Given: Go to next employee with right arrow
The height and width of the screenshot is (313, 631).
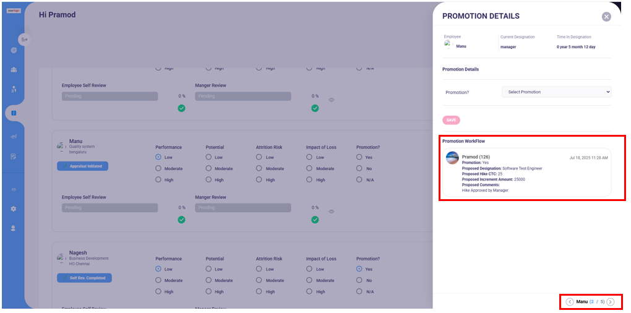Looking at the screenshot, I should (611, 302).
